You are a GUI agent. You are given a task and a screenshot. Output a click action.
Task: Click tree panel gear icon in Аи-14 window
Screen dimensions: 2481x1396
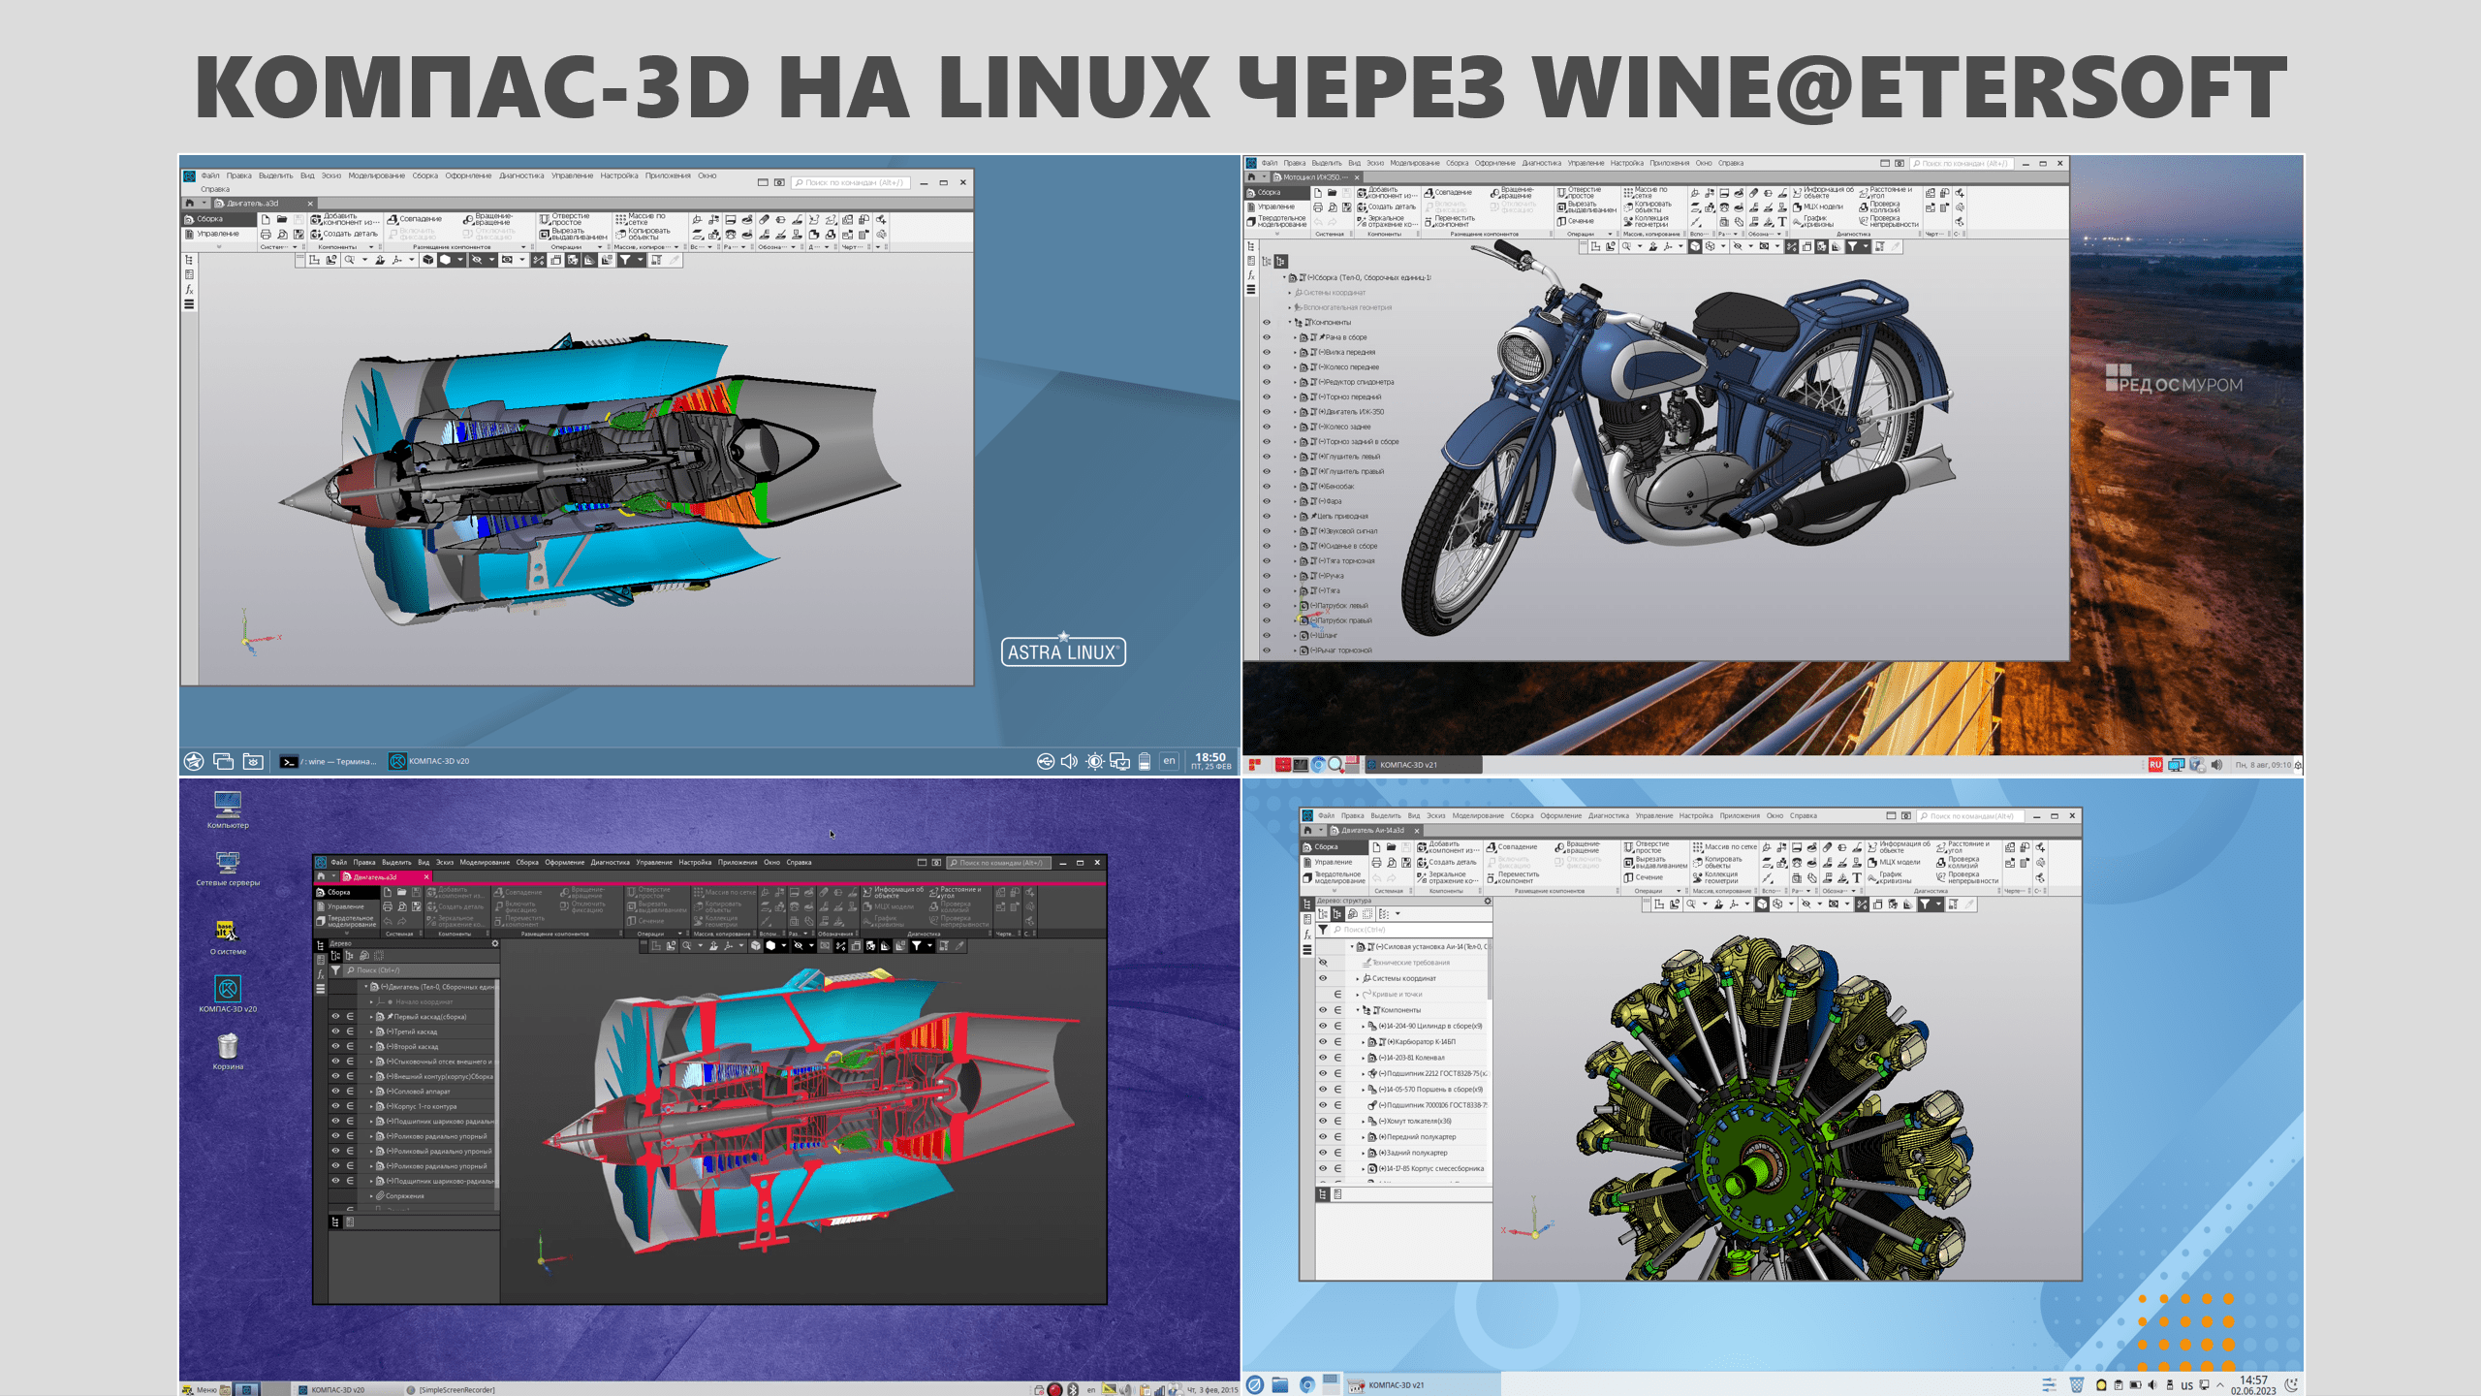pos(1487,902)
